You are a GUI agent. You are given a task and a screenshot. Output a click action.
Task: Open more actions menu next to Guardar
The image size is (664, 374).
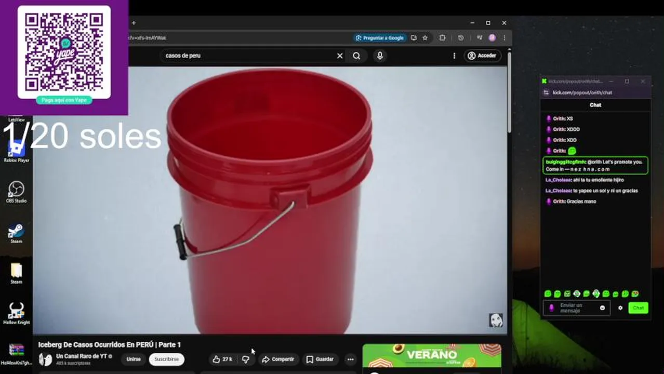(x=351, y=359)
